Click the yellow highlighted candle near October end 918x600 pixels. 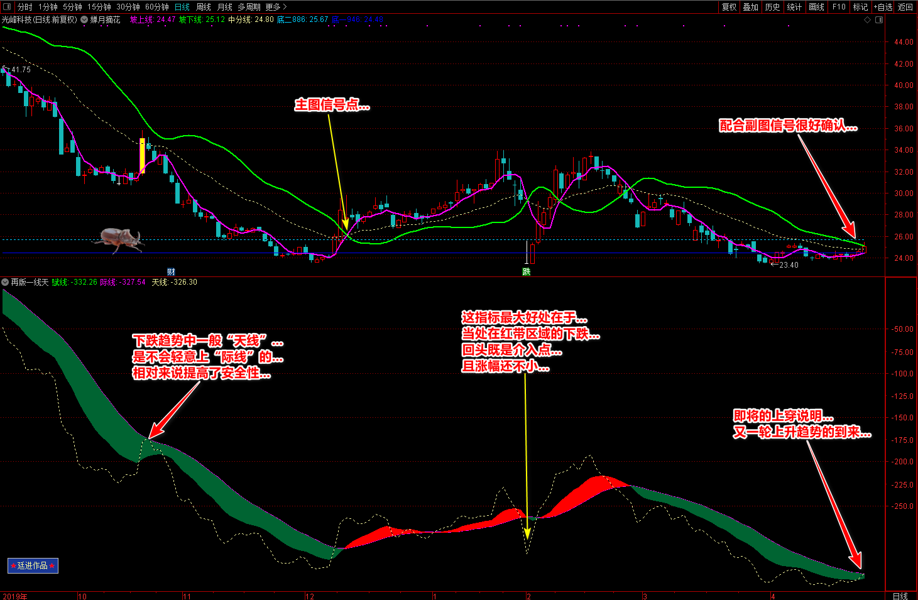pyautogui.click(x=142, y=156)
